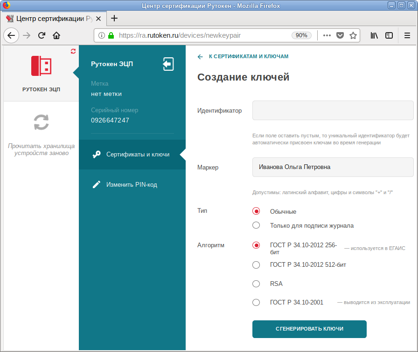Focus the Маркер field with Иванова Ольга Петровна
418x352 pixels.
333,167
